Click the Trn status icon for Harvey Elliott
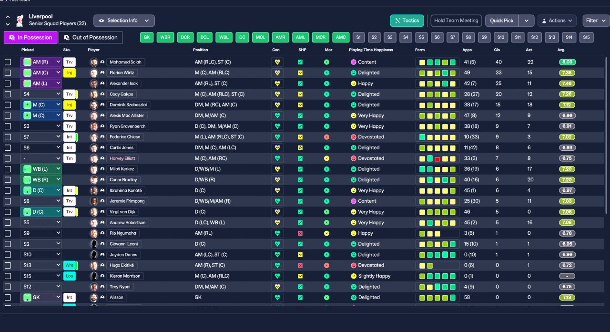The image size is (610, 332). pos(69,158)
